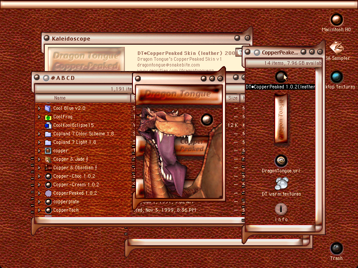Click "Dragon Tongue's CopperPeaked Skin v1" description
The image size is (358, 268).
point(179,59)
